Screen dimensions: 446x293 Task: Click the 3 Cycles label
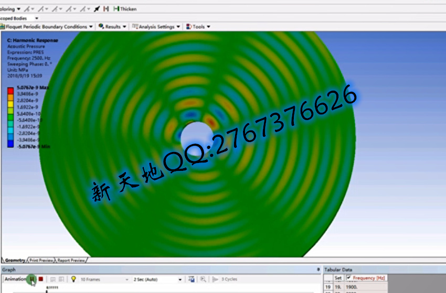click(x=229, y=279)
